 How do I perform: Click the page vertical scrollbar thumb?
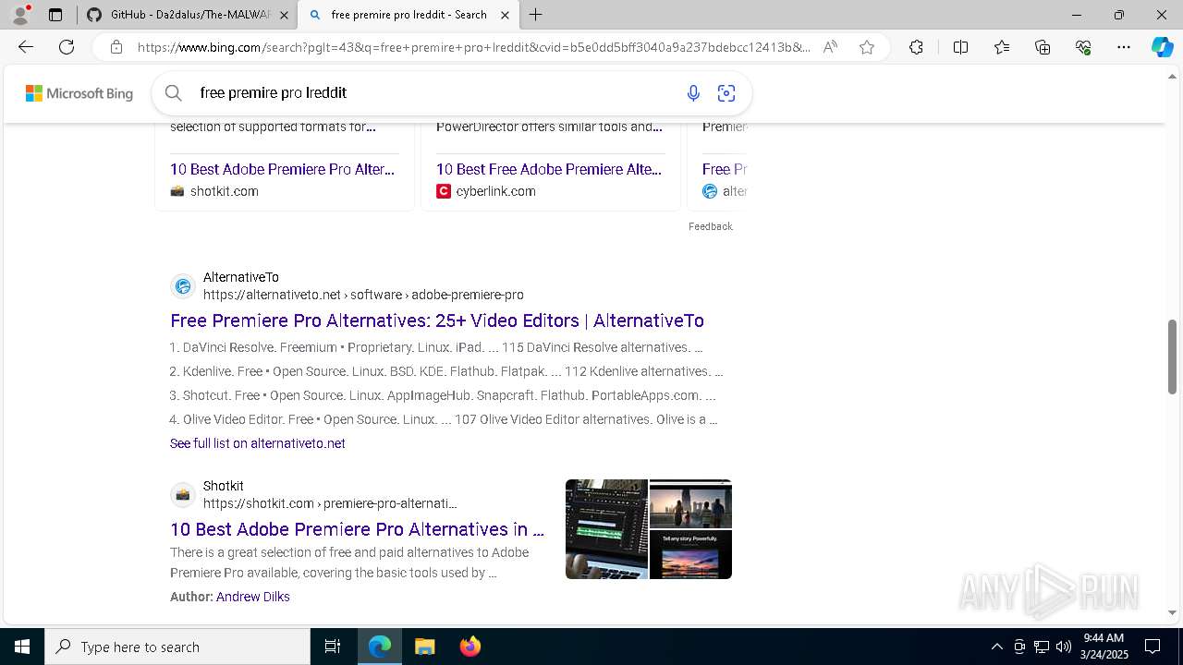1172,357
